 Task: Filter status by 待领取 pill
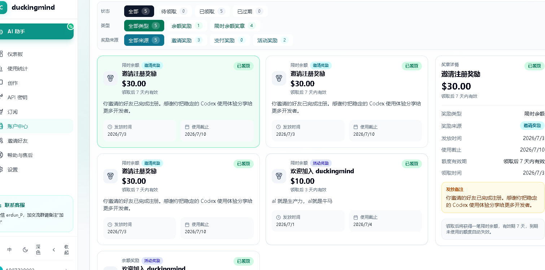(174, 11)
